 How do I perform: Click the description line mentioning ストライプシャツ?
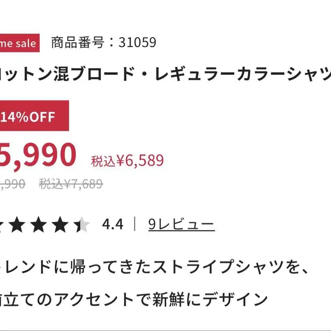[154, 267]
